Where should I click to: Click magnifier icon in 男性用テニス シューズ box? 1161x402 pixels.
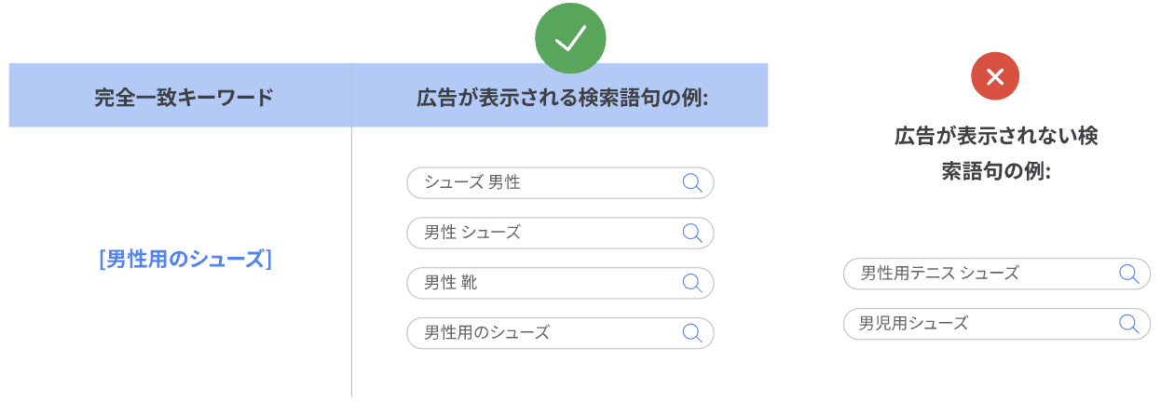(x=1128, y=274)
